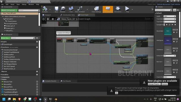Toggle Hide Unrelated nodes

(80, 9)
